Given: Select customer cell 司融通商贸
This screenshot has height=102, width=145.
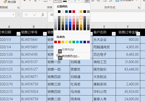Looking at the screenshot, I should [104, 47].
